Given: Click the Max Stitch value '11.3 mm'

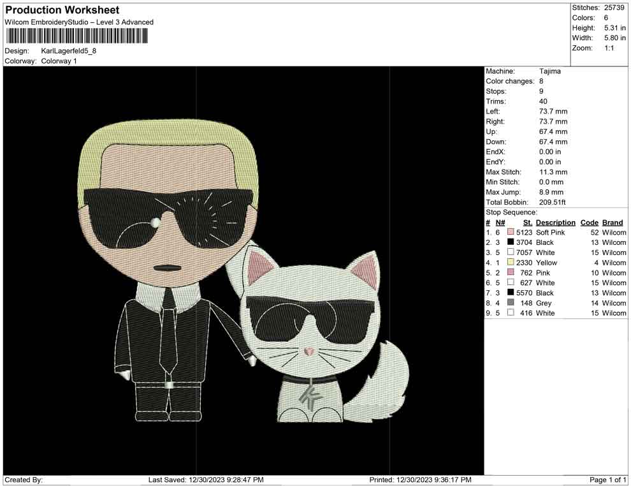Looking at the screenshot, I should click(553, 172).
